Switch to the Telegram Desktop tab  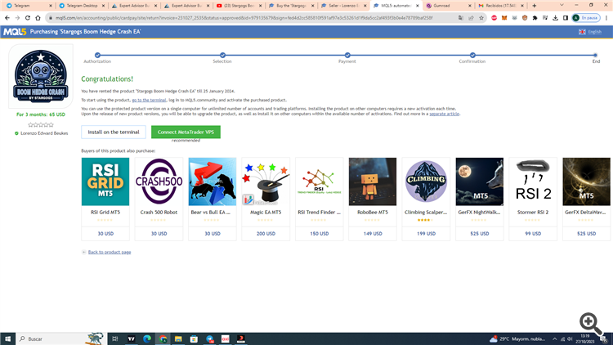point(81,6)
